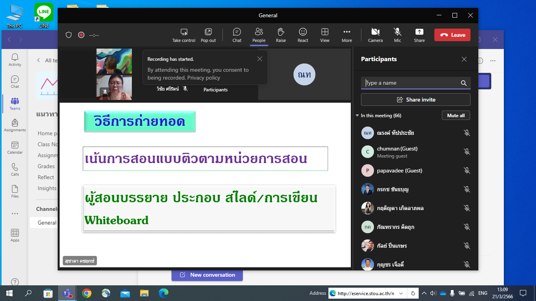This screenshot has height=301, width=536.
Task: Show hidden system tray icons
Action: click(424, 293)
